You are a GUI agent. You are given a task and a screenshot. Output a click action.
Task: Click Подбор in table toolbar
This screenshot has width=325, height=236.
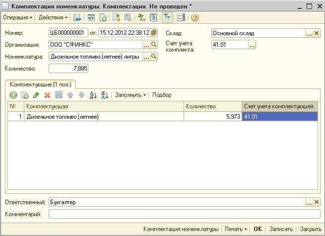162,95
